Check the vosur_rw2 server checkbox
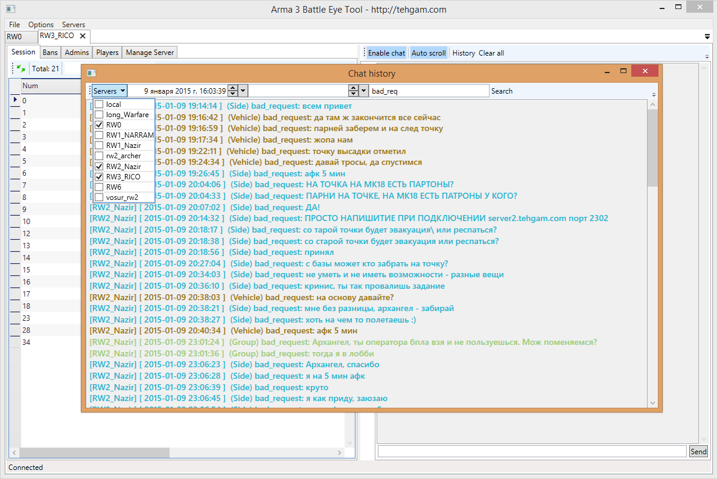 pos(99,197)
